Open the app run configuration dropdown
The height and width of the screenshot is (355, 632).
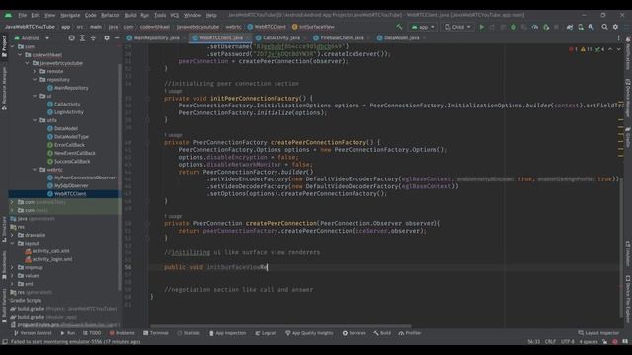[x=423, y=27]
